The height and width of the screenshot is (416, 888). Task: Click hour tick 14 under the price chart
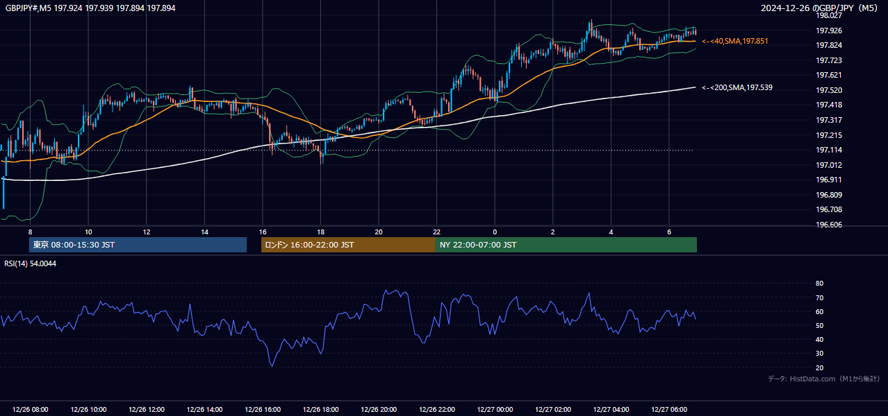204,232
